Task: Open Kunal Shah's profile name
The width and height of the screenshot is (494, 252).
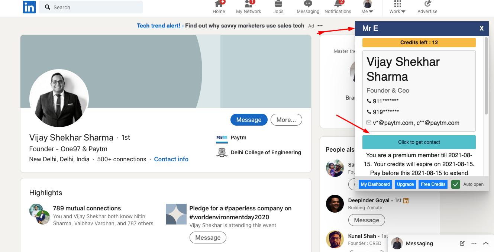Action: point(362,236)
